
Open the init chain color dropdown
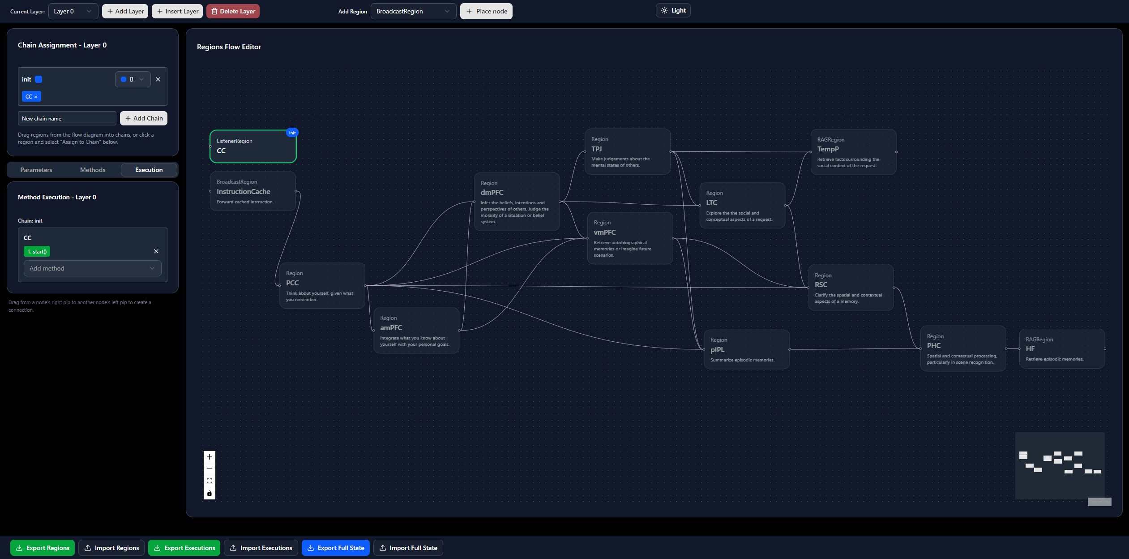click(133, 79)
